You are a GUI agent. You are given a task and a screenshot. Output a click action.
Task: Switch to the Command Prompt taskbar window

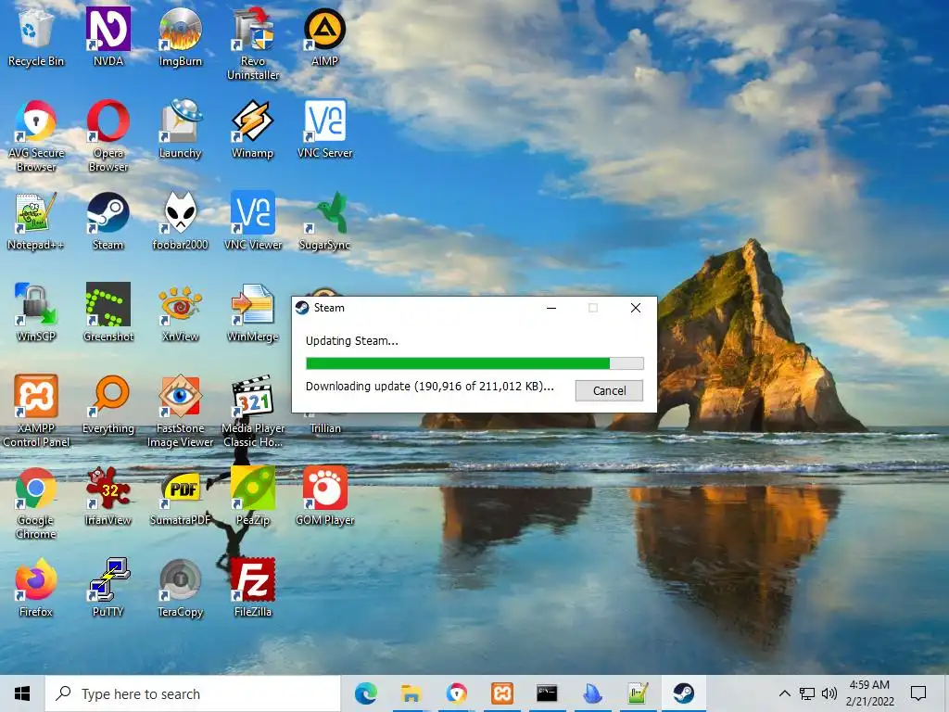click(547, 693)
